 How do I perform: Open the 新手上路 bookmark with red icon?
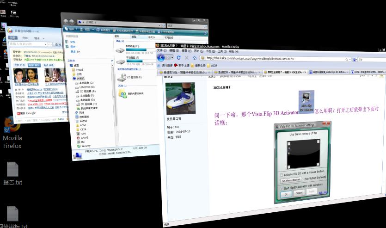click(x=182, y=65)
